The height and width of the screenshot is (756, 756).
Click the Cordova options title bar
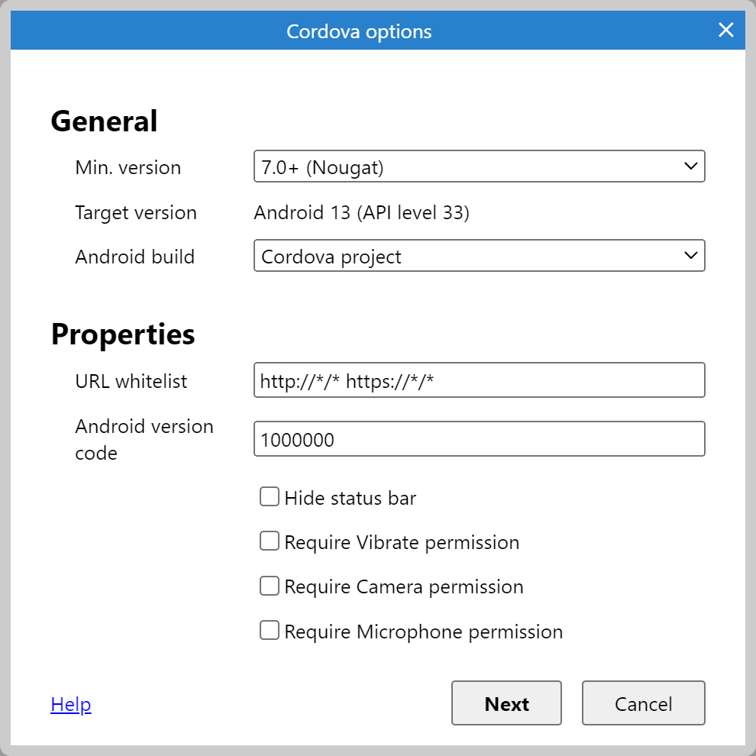(x=359, y=31)
